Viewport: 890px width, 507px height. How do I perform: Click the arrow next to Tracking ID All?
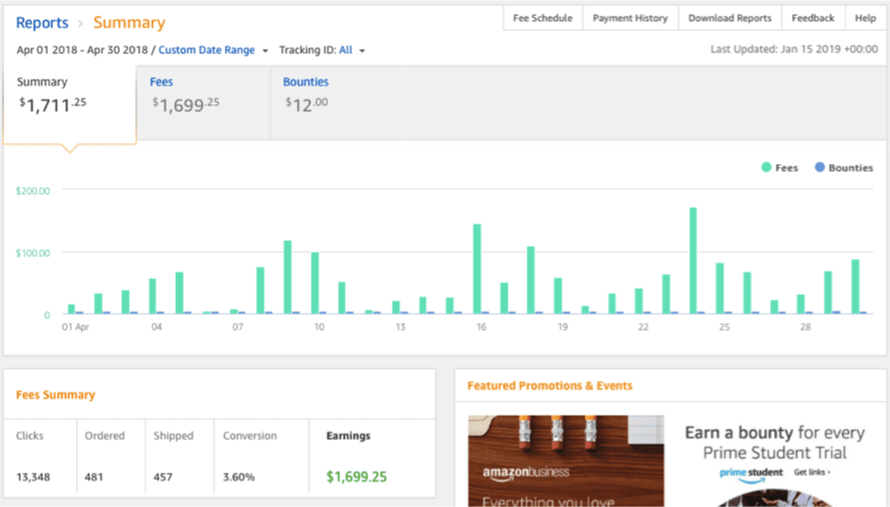click(362, 51)
